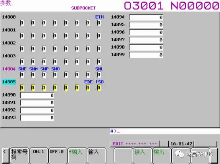Click parameter number 14882 label
Image resolution: width=220 pixels, height=164 pixels.
pos(9,43)
